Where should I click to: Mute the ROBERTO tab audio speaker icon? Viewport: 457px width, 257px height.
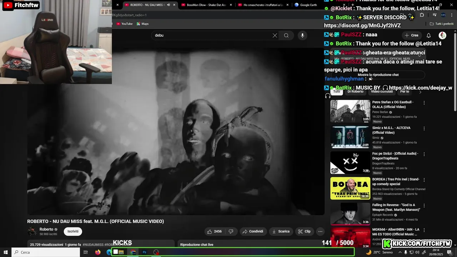[169, 5]
